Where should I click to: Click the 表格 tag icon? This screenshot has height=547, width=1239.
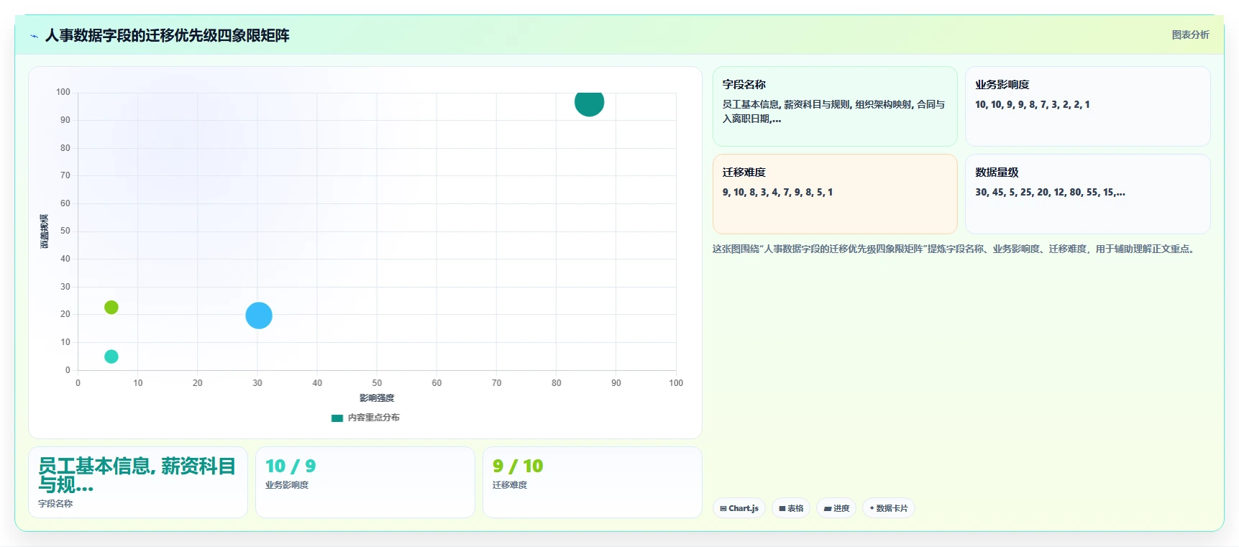(x=782, y=508)
